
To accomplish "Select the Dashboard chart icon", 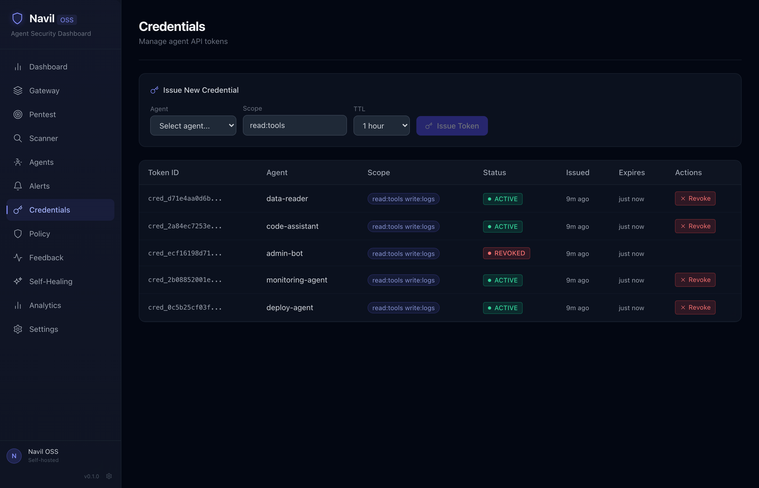I will click(18, 66).
